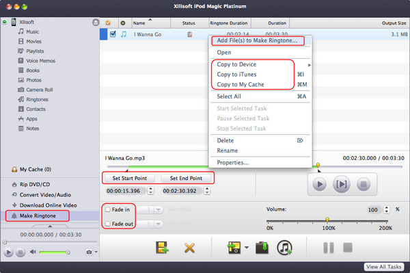
Task: Enable the Fade in checkbox
Action: (x=108, y=209)
